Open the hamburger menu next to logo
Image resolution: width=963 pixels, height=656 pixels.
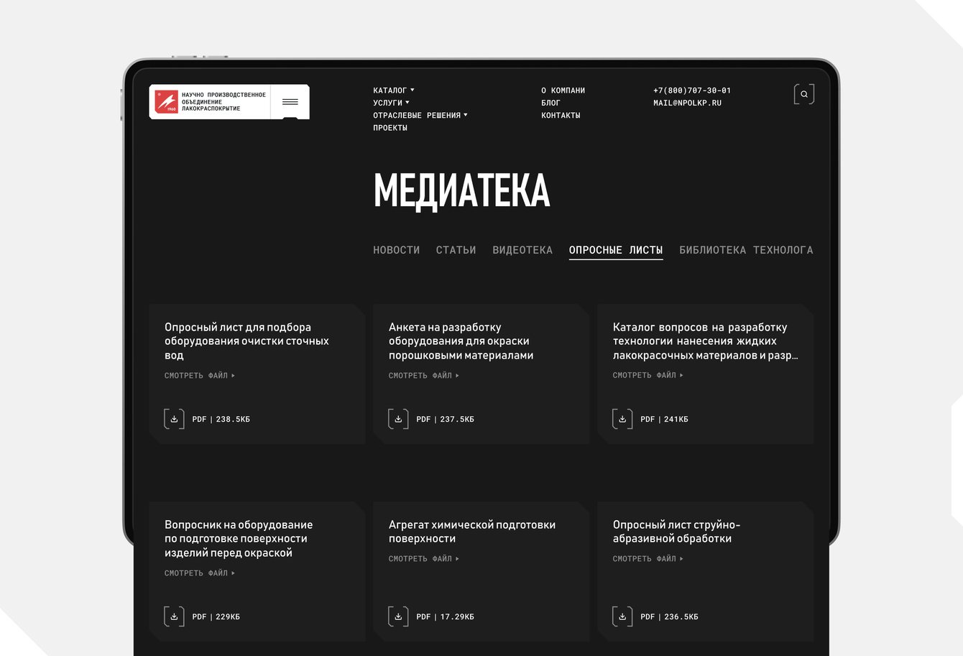290,102
